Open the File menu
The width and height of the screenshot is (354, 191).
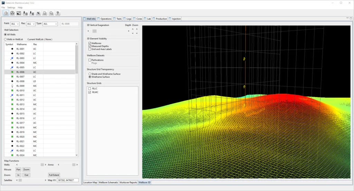(x=3, y=8)
